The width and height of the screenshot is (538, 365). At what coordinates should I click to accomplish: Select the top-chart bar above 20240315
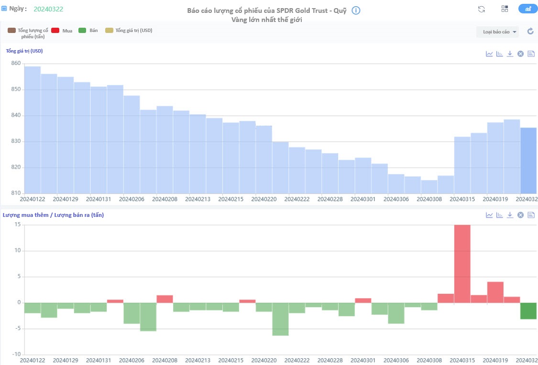tap(462, 165)
